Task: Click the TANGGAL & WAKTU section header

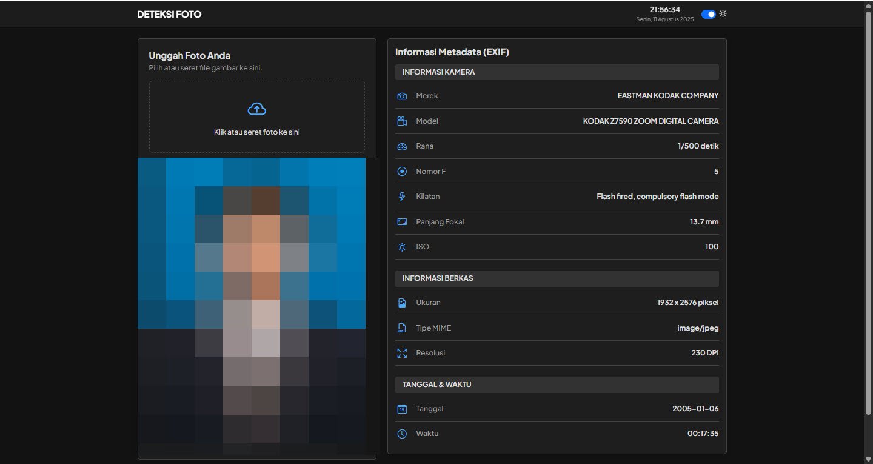Action: pyautogui.click(x=557, y=385)
